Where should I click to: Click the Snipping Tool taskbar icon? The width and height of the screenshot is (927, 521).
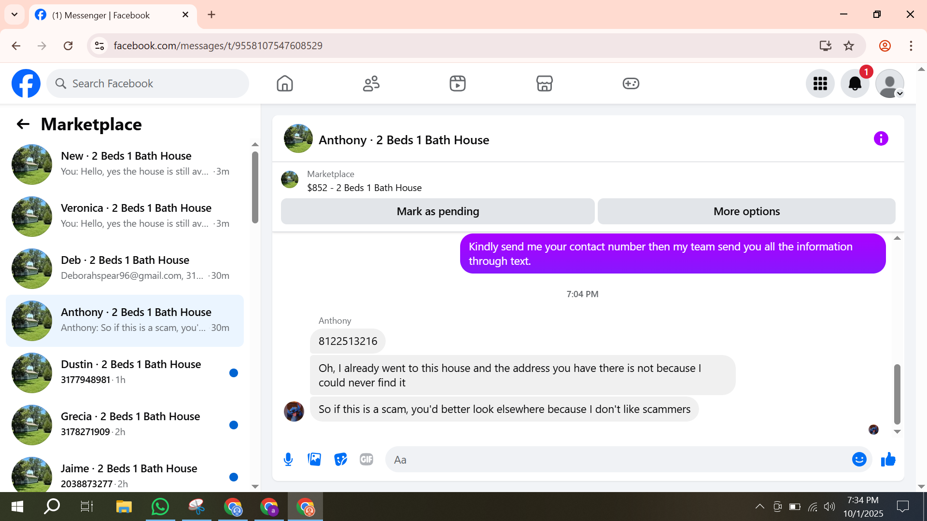(x=197, y=507)
